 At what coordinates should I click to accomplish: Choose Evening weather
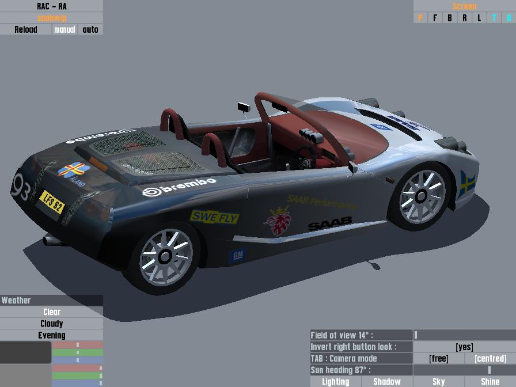(51, 335)
